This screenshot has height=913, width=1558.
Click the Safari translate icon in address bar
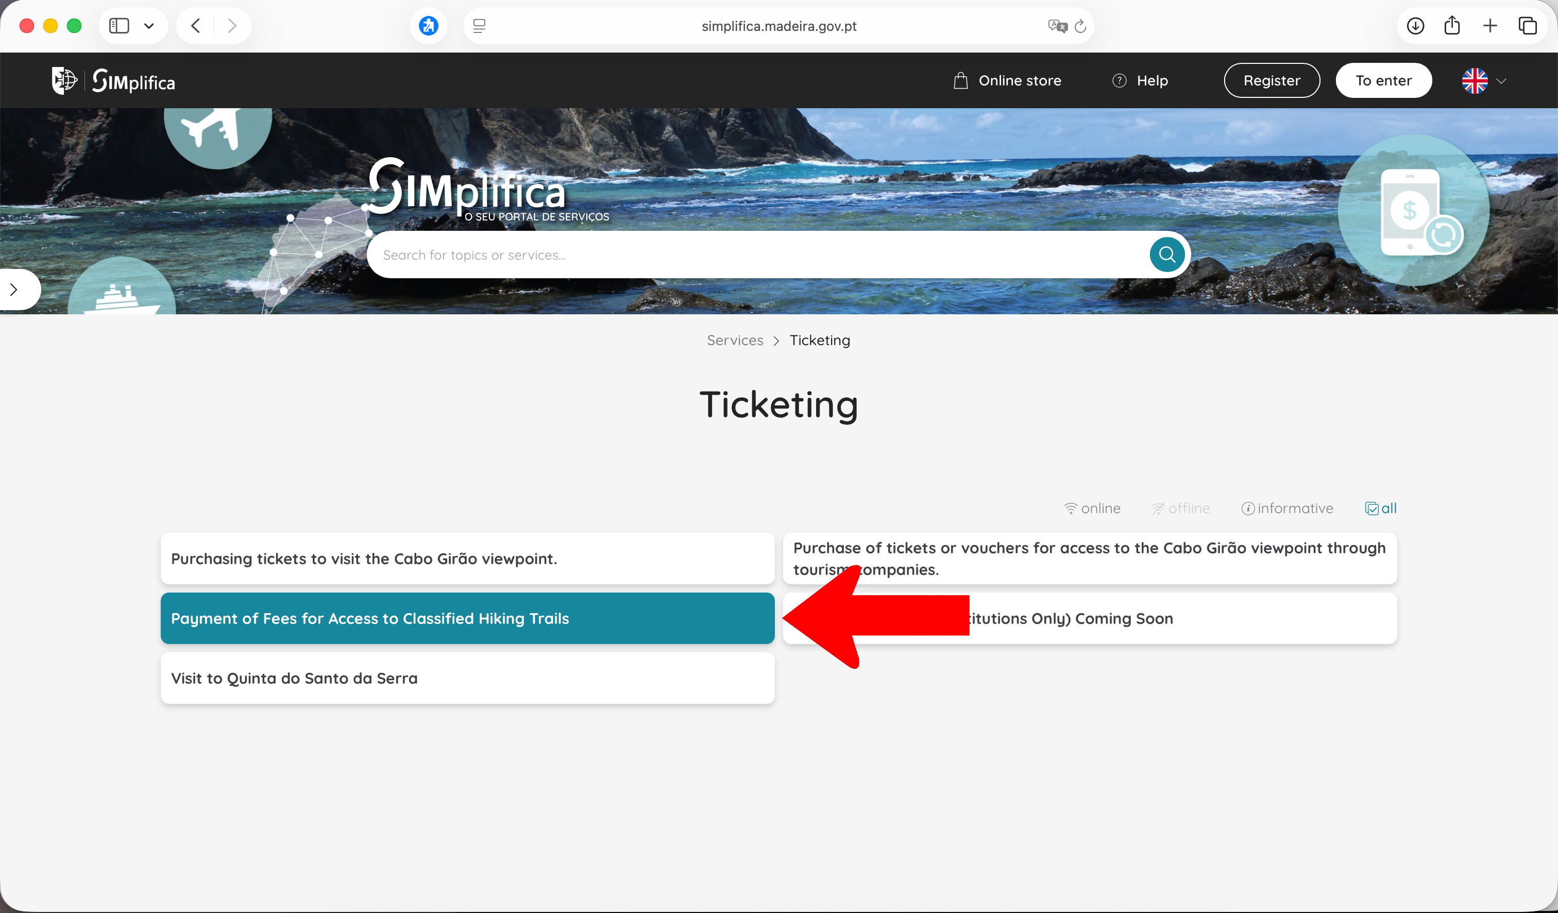tap(1057, 26)
